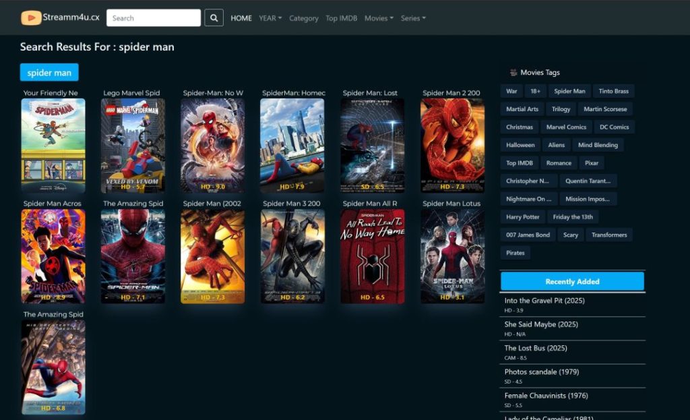Open Spider Man 2 2004 poster
690x420 pixels.
[x=452, y=146]
